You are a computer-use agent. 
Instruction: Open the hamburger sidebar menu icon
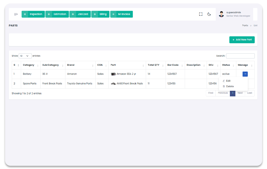click(16, 14)
